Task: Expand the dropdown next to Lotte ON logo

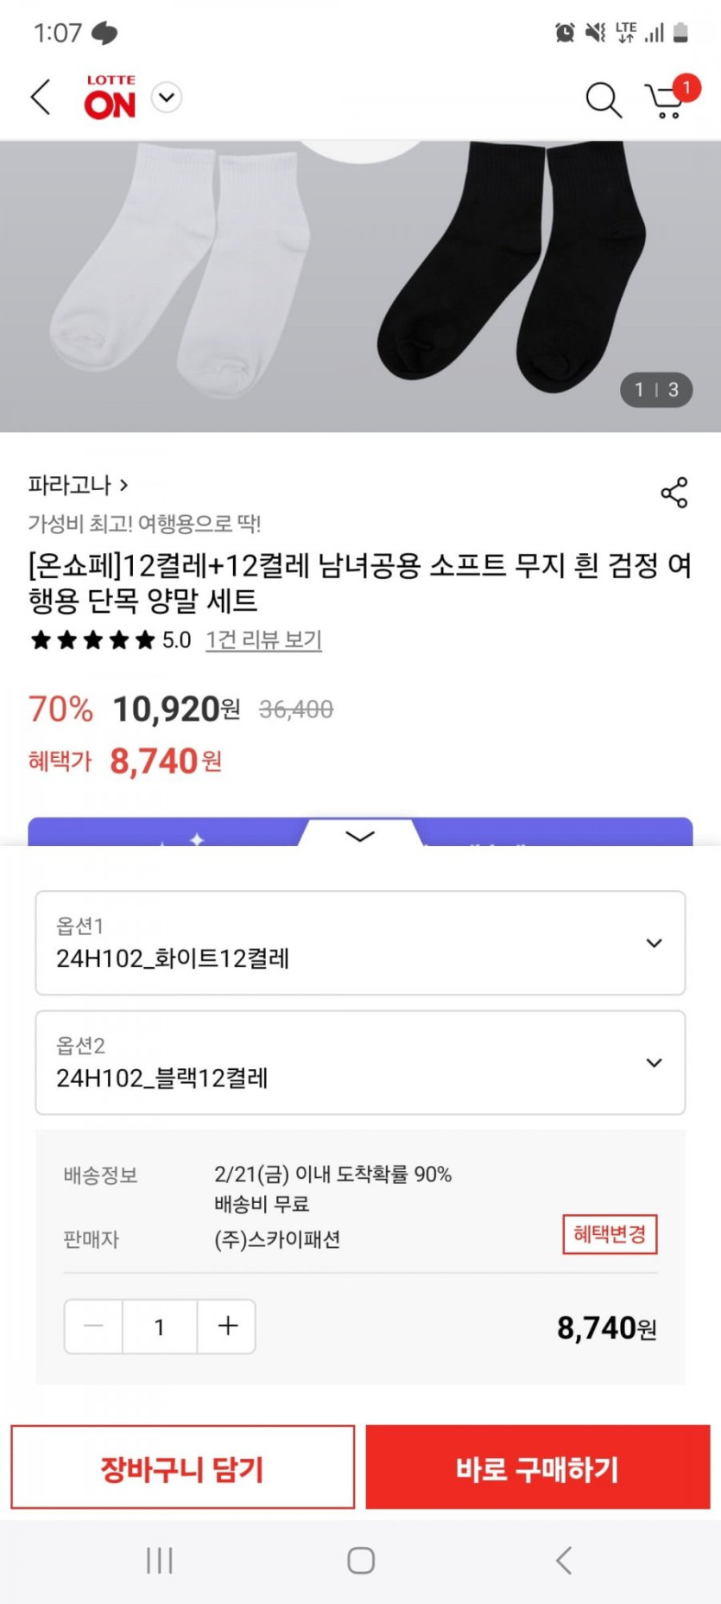Action: pyautogui.click(x=167, y=98)
